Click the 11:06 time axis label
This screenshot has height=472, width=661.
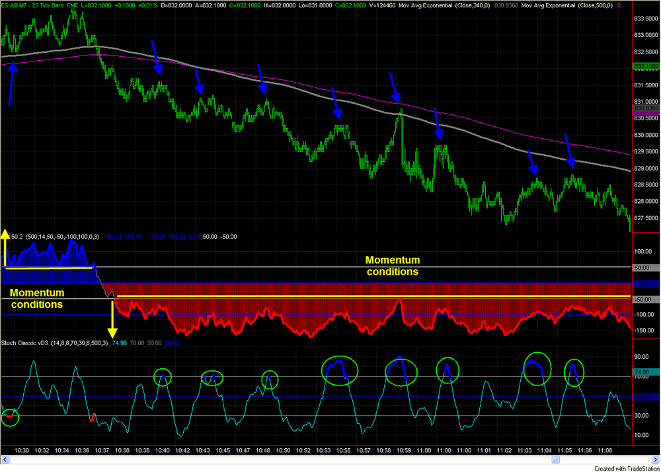585,451
